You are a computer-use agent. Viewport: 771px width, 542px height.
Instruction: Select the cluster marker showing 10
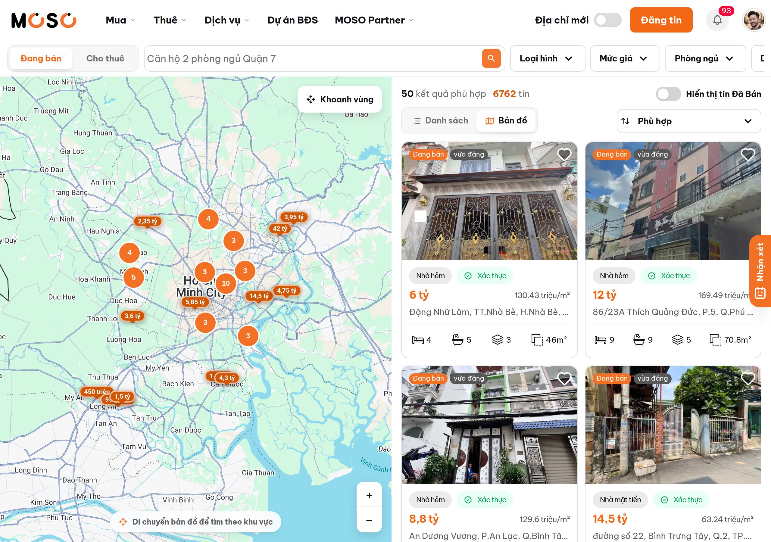click(226, 283)
